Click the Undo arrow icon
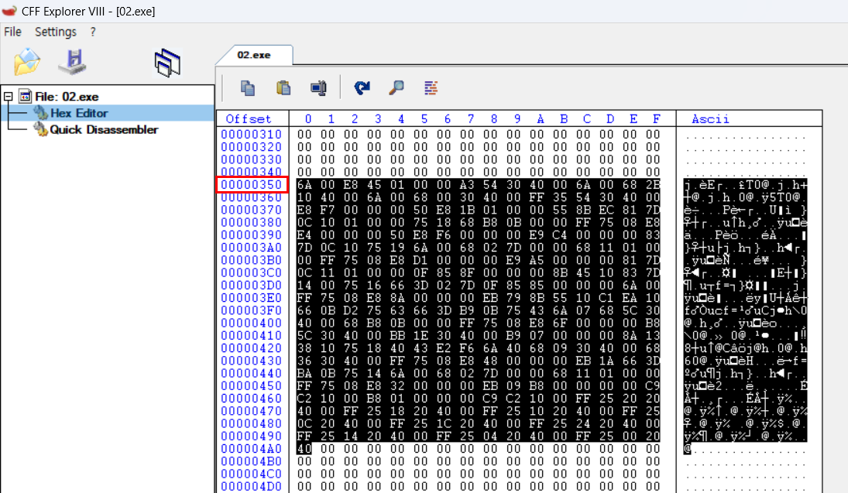This screenshot has width=848, height=493. coord(362,87)
